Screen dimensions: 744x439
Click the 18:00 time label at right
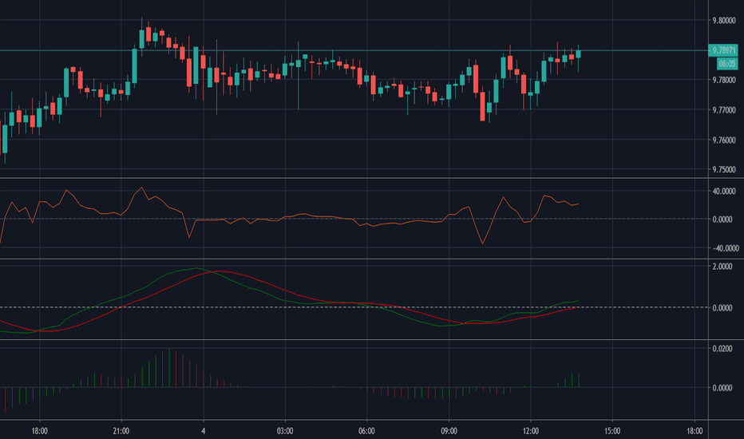(695, 431)
